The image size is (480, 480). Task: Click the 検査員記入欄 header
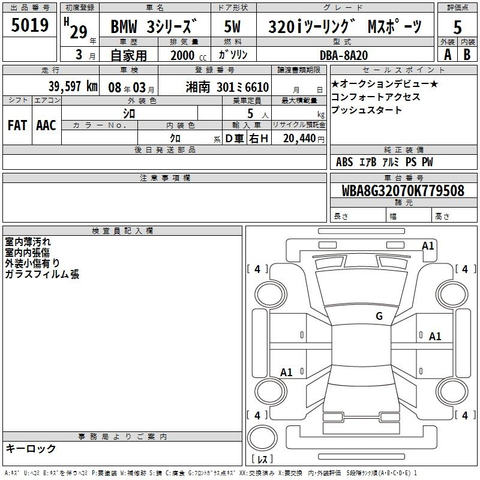[122, 231]
